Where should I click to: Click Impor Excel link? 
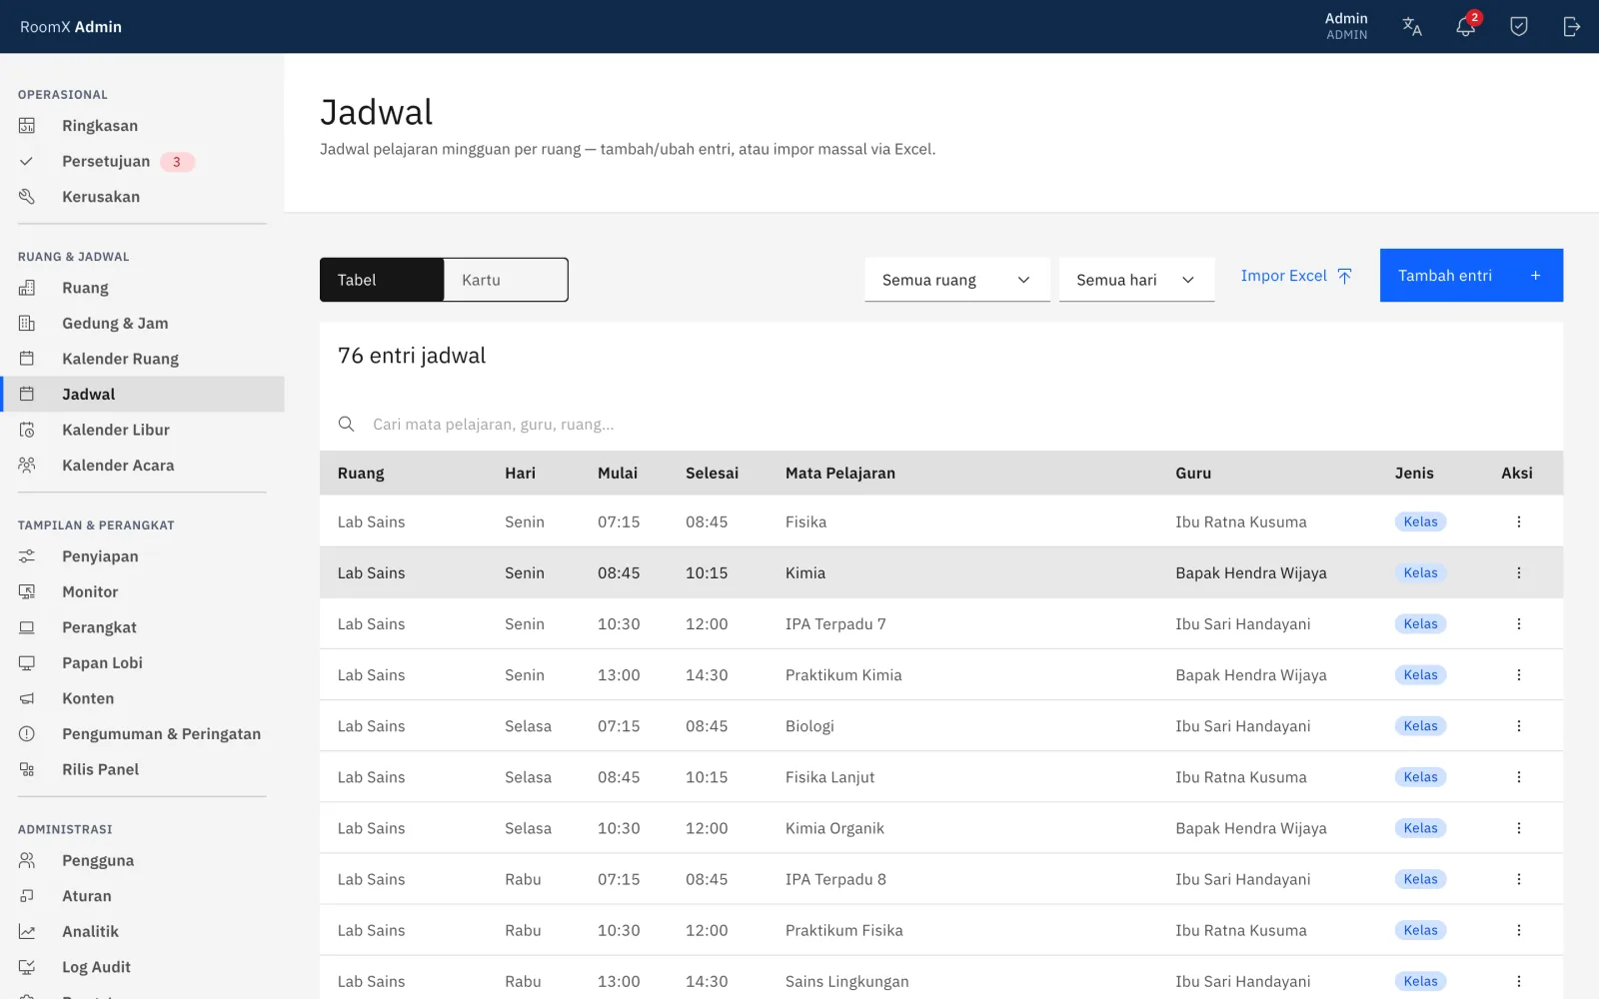(1296, 276)
